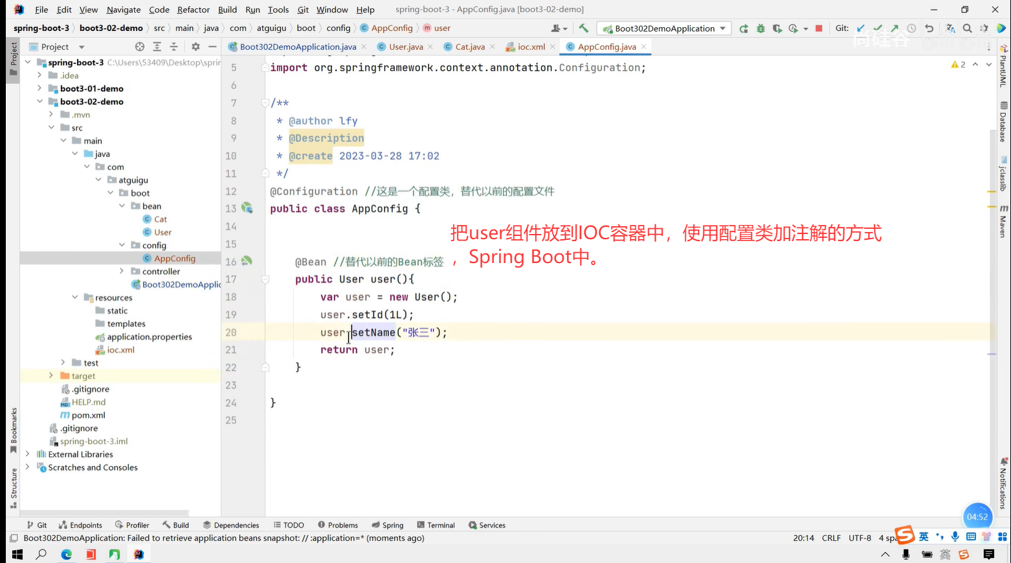
Task: Hide the Project panel with minus icon
Action: pos(212,47)
